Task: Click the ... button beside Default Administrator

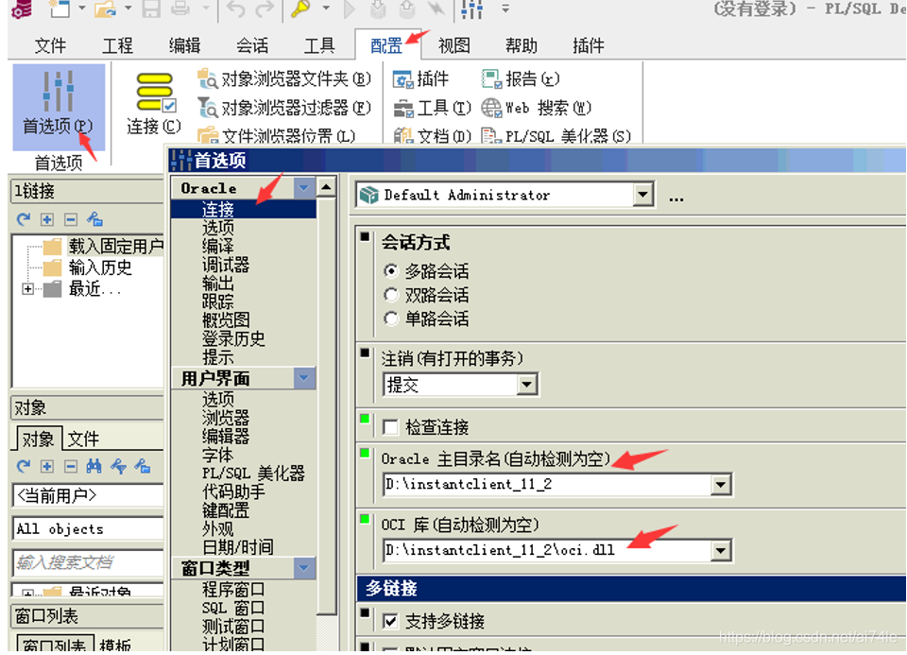Action: (x=676, y=198)
